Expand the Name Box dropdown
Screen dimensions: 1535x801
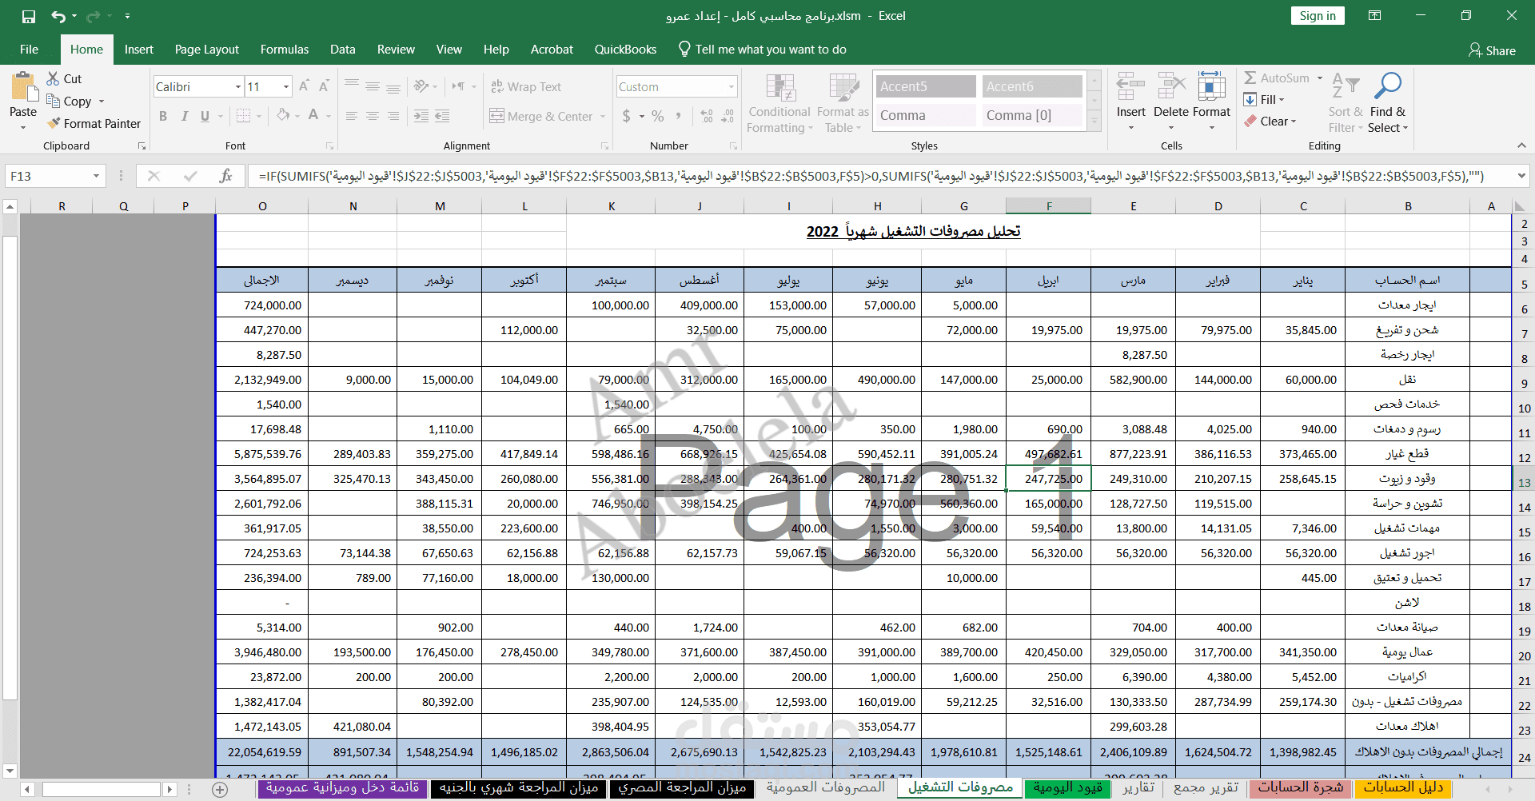click(x=96, y=176)
